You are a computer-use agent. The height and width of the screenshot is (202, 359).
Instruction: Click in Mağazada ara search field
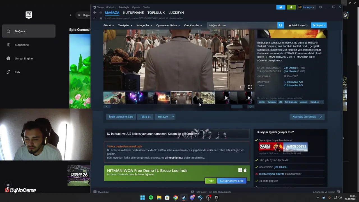pos(242,25)
